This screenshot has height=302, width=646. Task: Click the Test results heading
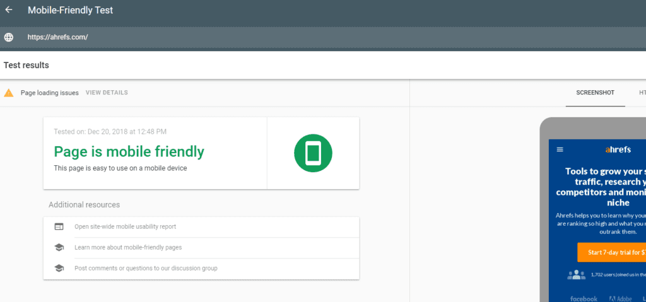tap(26, 65)
